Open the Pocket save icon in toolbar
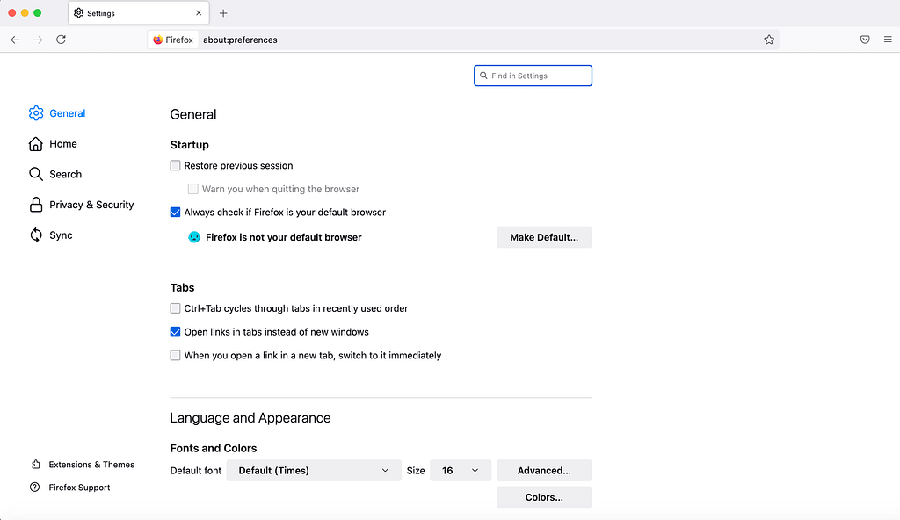 [x=865, y=40]
